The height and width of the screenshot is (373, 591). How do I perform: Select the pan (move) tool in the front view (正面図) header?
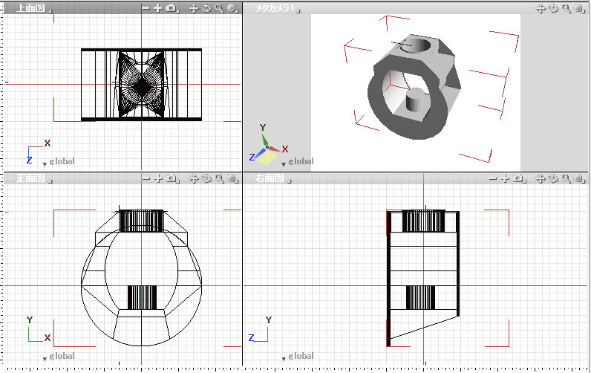pos(193,179)
